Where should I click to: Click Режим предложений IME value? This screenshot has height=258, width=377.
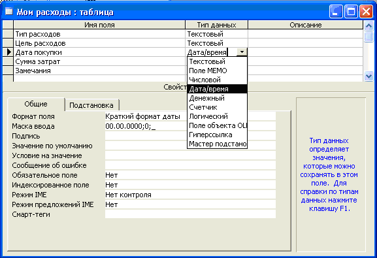point(190,204)
